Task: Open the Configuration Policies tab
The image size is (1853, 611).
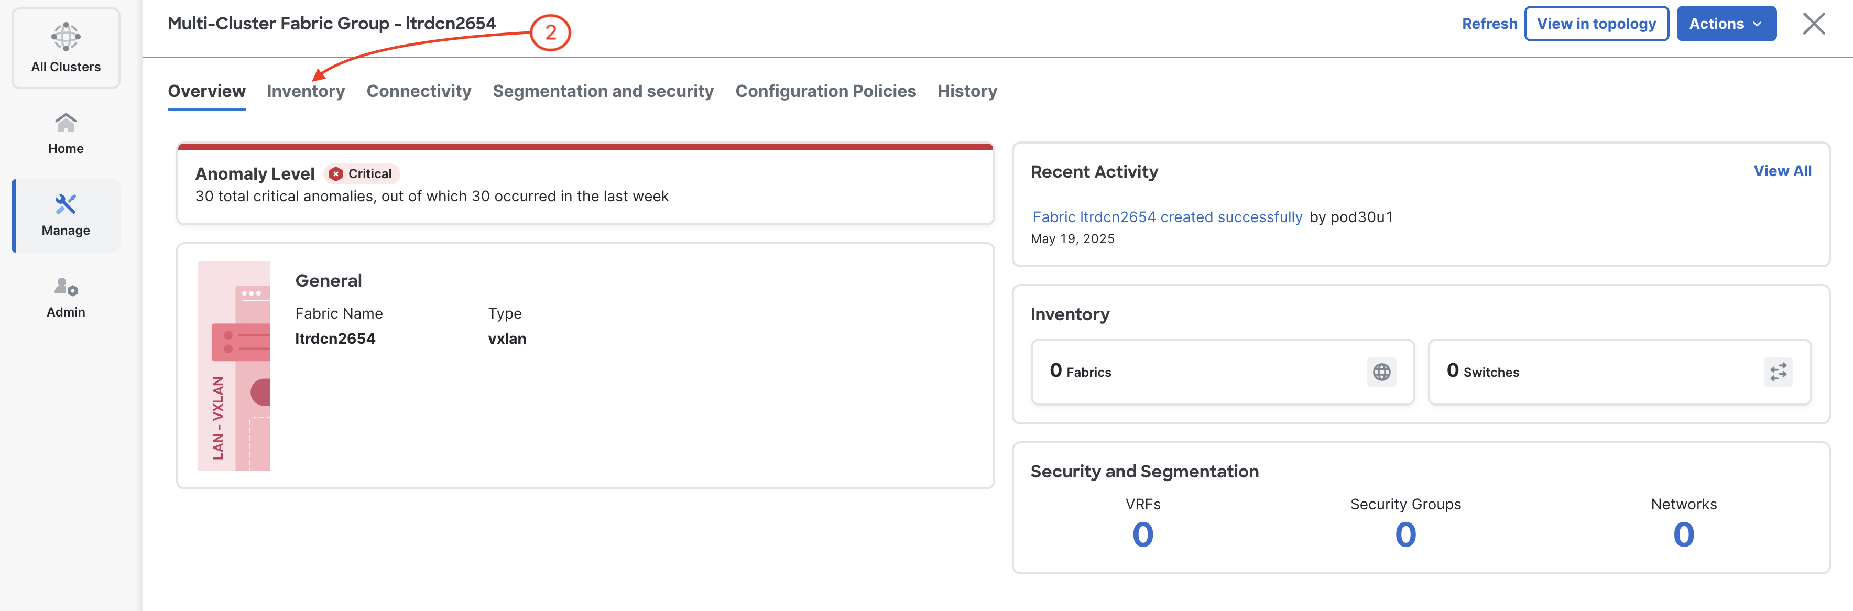Action: (825, 91)
